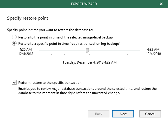Click the first tick mark under the slider
This screenshot has width=168, height=120.
(x=39, y=54)
